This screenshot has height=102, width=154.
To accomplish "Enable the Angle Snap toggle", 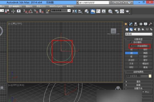I will coord(31,11).
